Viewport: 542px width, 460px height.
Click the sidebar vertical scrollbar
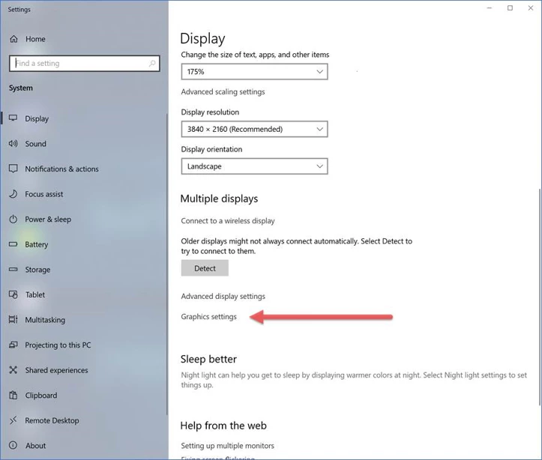167,264
